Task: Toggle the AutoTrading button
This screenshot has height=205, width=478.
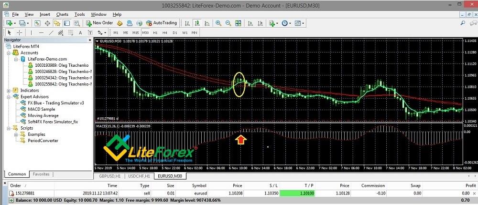Action: tap(162, 23)
